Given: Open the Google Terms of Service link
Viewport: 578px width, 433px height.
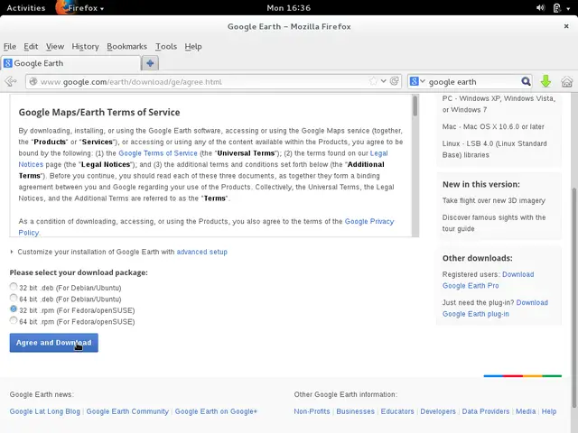Looking at the screenshot, I should pyautogui.click(x=158, y=153).
